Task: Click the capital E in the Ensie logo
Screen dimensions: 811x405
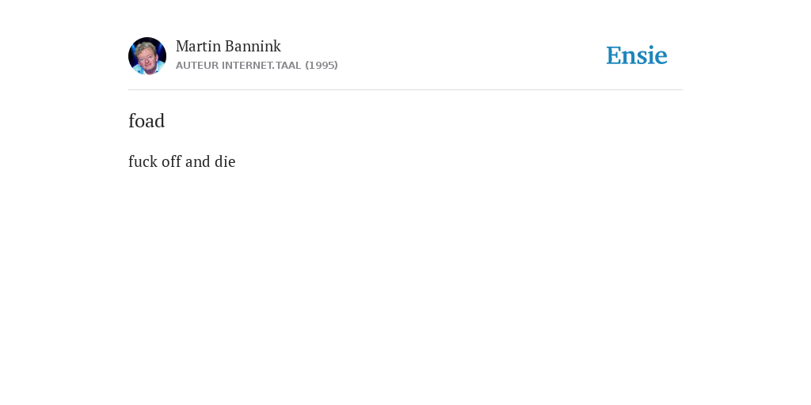Action: point(614,56)
